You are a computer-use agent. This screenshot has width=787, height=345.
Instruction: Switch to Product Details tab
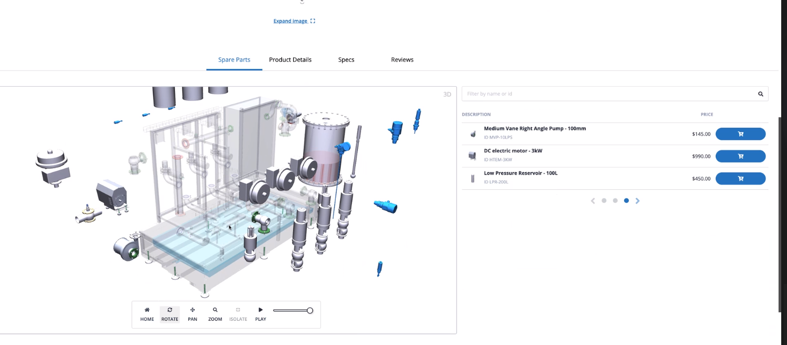click(x=290, y=59)
